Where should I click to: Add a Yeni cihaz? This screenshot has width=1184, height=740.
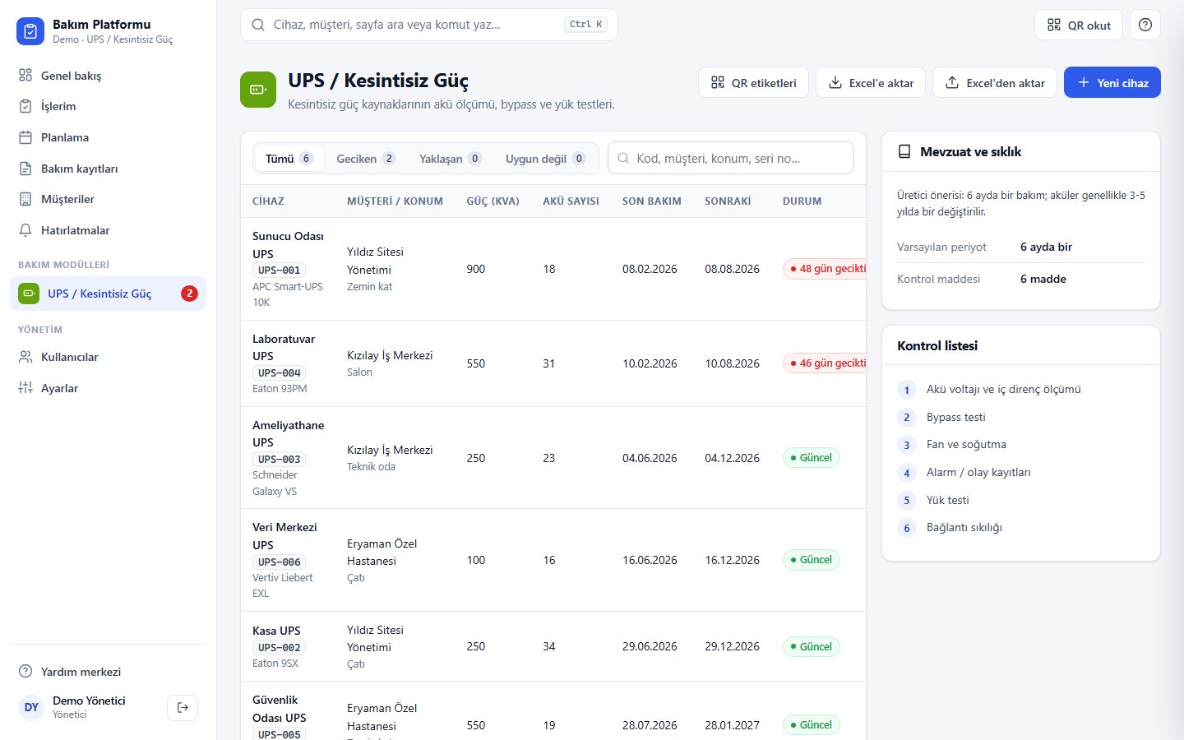1112,82
